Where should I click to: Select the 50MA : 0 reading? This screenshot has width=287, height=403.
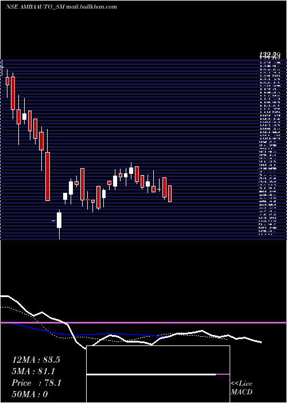pyautogui.click(x=30, y=394)
